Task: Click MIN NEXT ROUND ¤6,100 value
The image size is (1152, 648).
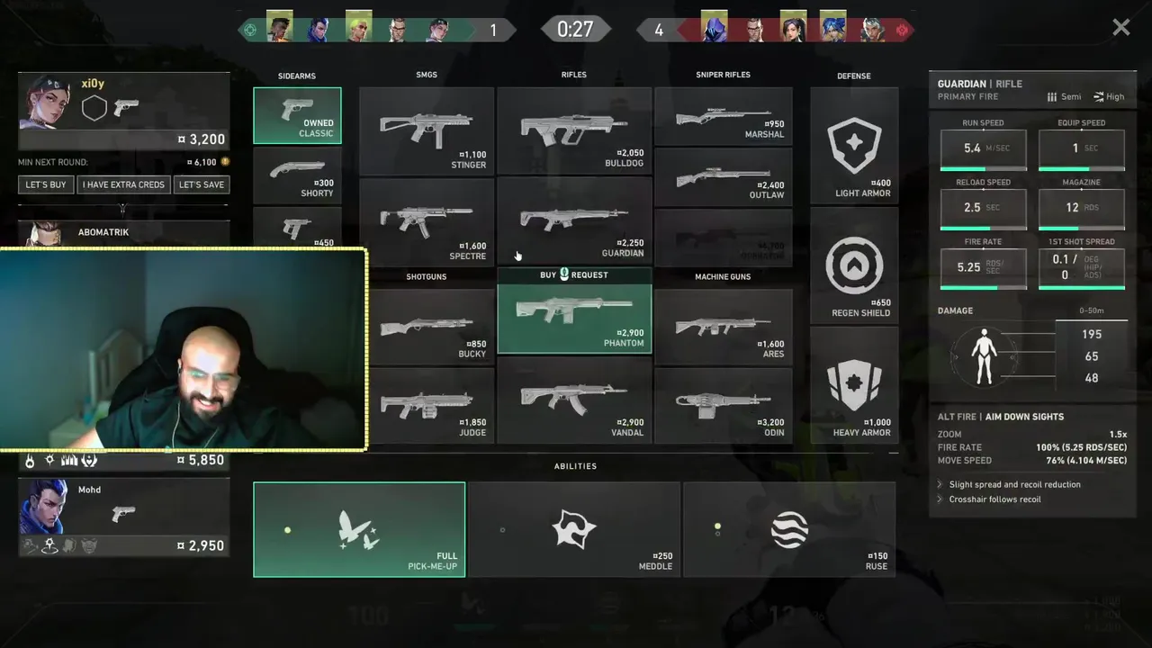Action: coord(202,162)
